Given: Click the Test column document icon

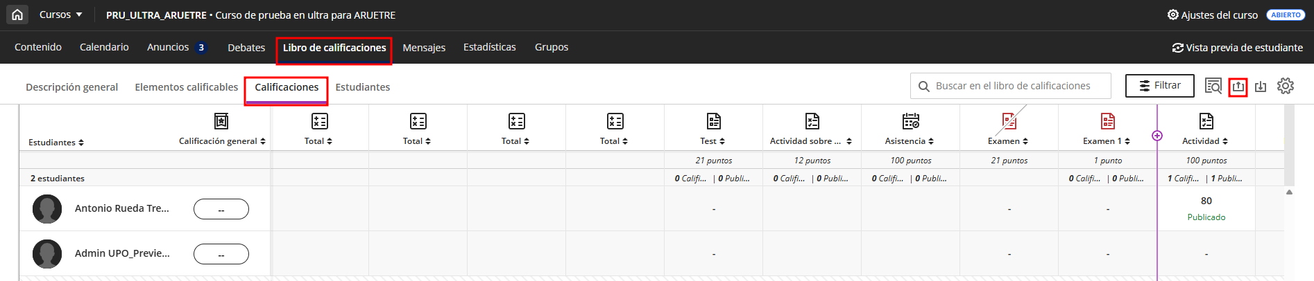Looking at the screenshot, I should click(713, 121).
